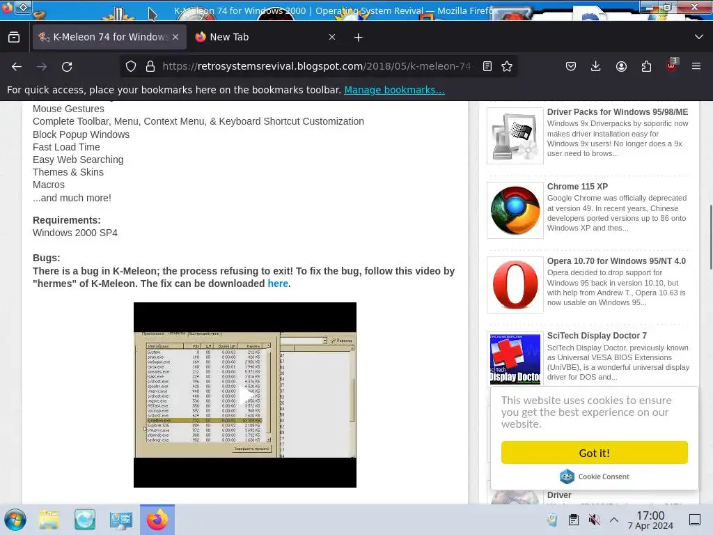
Task: Accept cookies with Got it! button
Action: coord(595,453)
